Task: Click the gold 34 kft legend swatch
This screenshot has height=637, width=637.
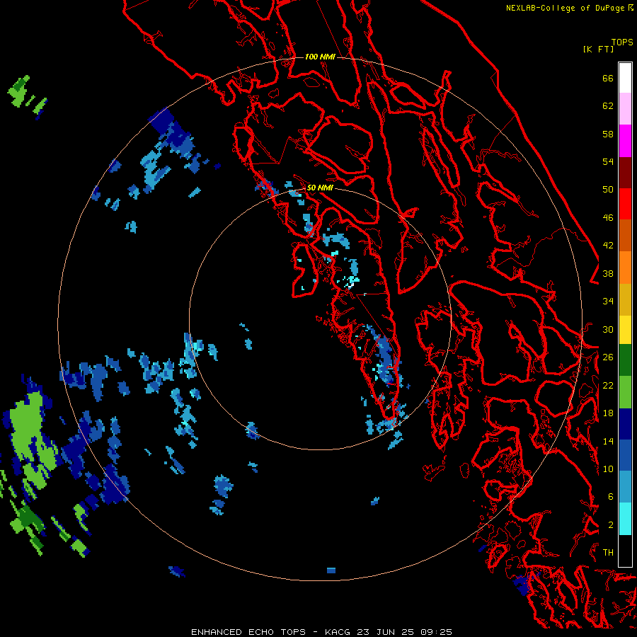Action: coord(625,299)
